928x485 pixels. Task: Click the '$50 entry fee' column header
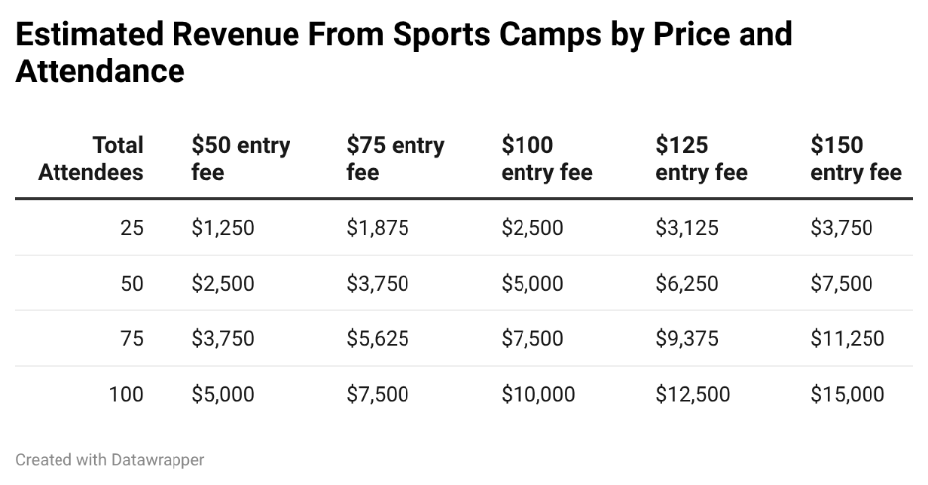(x=241, y=159)
